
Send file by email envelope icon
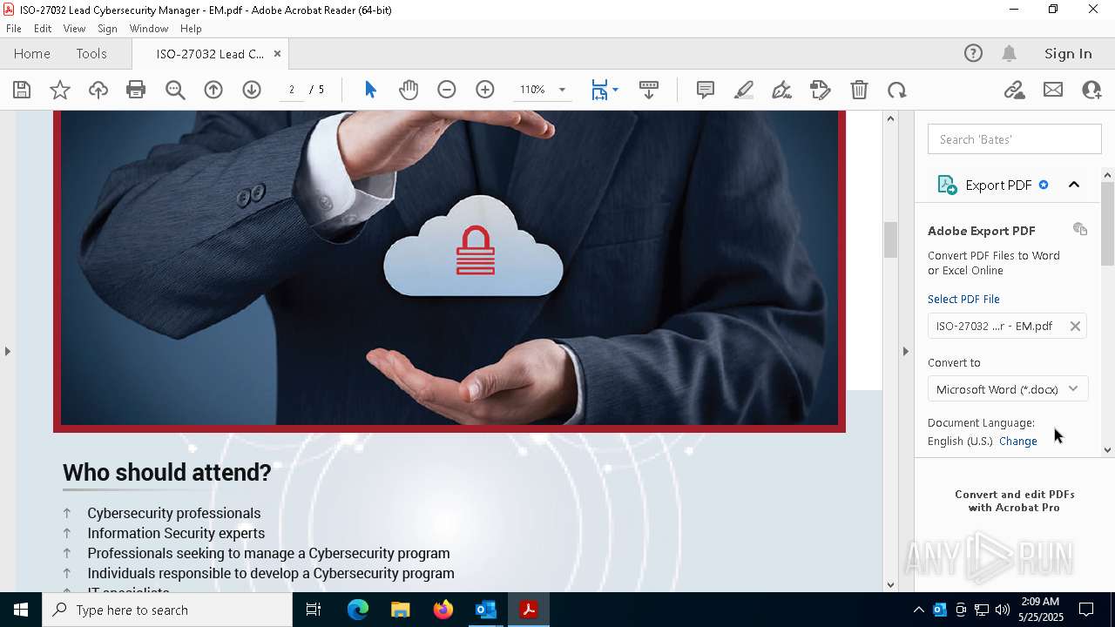1053,90
